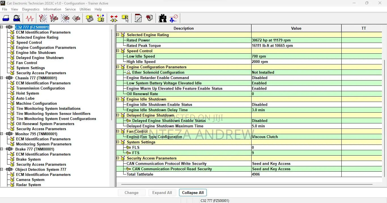Select the Low Idle Speed row
Screen dimensions: 387x203
pyautogui.click(x=249, y=56)
